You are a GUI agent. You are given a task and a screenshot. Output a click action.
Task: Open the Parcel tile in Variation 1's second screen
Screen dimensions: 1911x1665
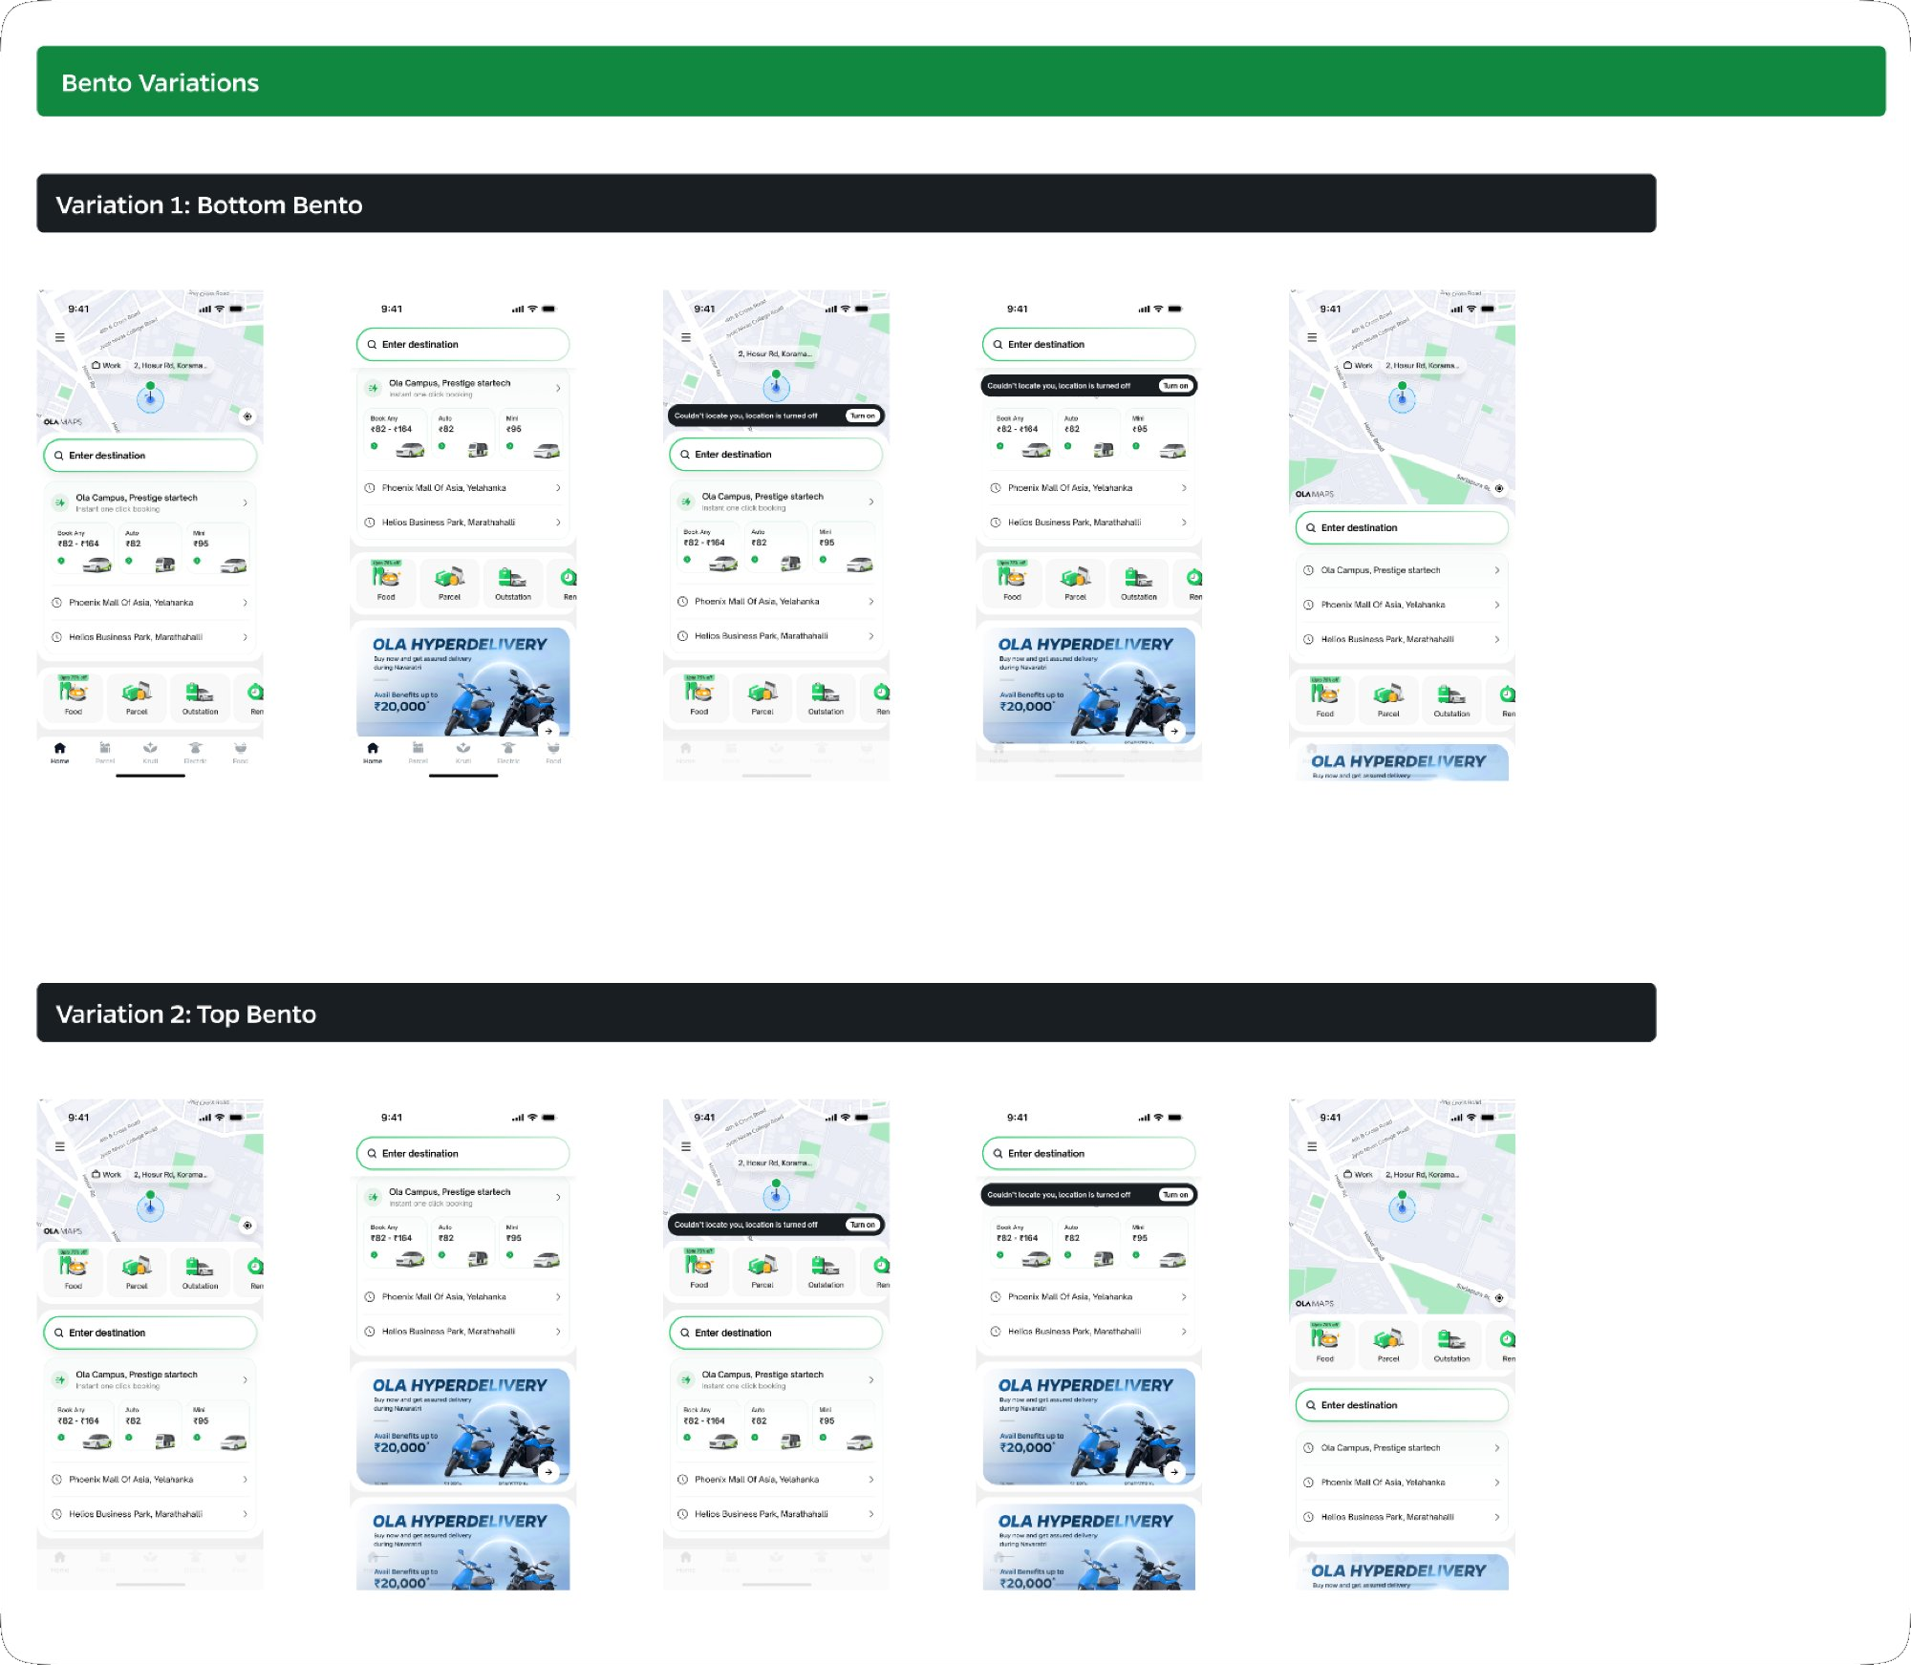[449, 582]
